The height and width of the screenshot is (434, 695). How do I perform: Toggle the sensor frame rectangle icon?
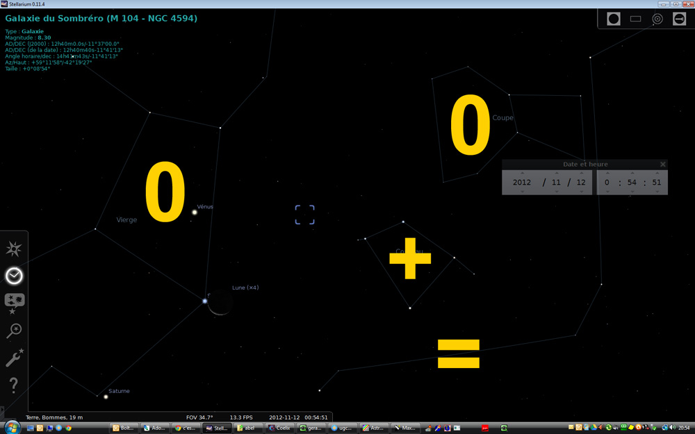pos(636,19)
